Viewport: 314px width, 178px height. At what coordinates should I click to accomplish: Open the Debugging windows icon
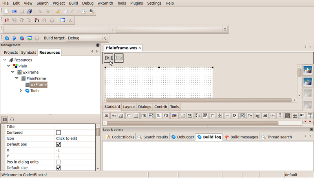[x=63, y=20]
